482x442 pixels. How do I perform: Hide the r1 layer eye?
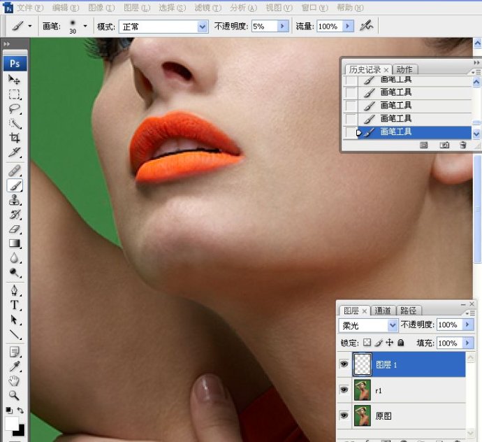click(344, 390)
